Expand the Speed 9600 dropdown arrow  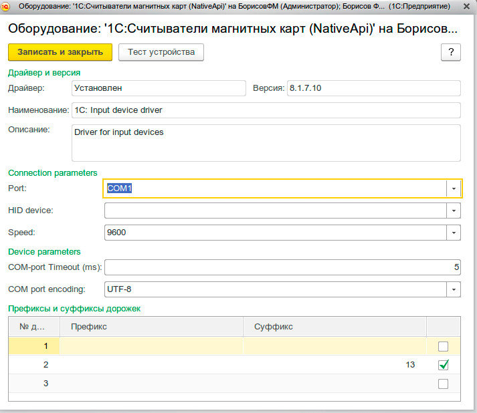(454, 233)
